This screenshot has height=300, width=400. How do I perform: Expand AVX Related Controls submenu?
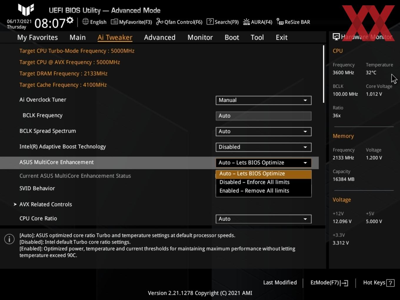[46, 204]
